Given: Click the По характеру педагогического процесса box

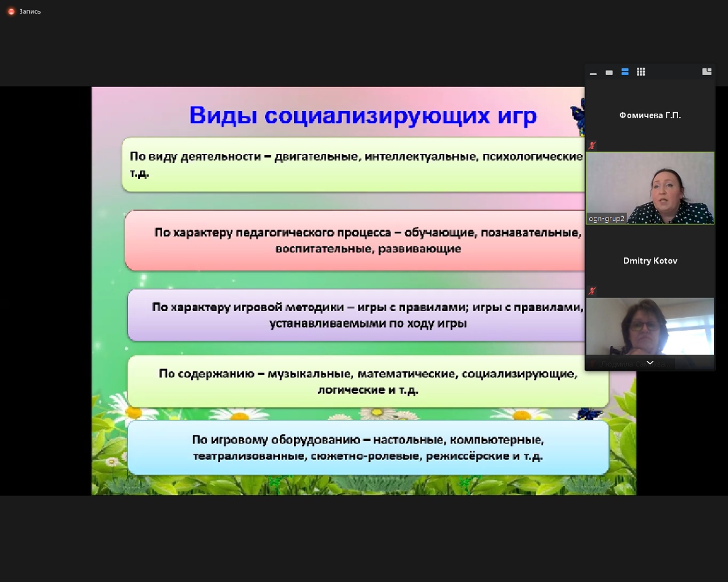Looking at the screenshot, I should (354, 240).
